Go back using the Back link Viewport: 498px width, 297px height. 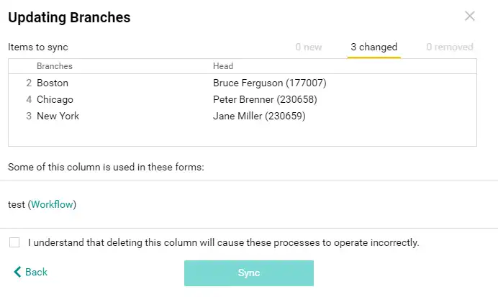point(30,272)
